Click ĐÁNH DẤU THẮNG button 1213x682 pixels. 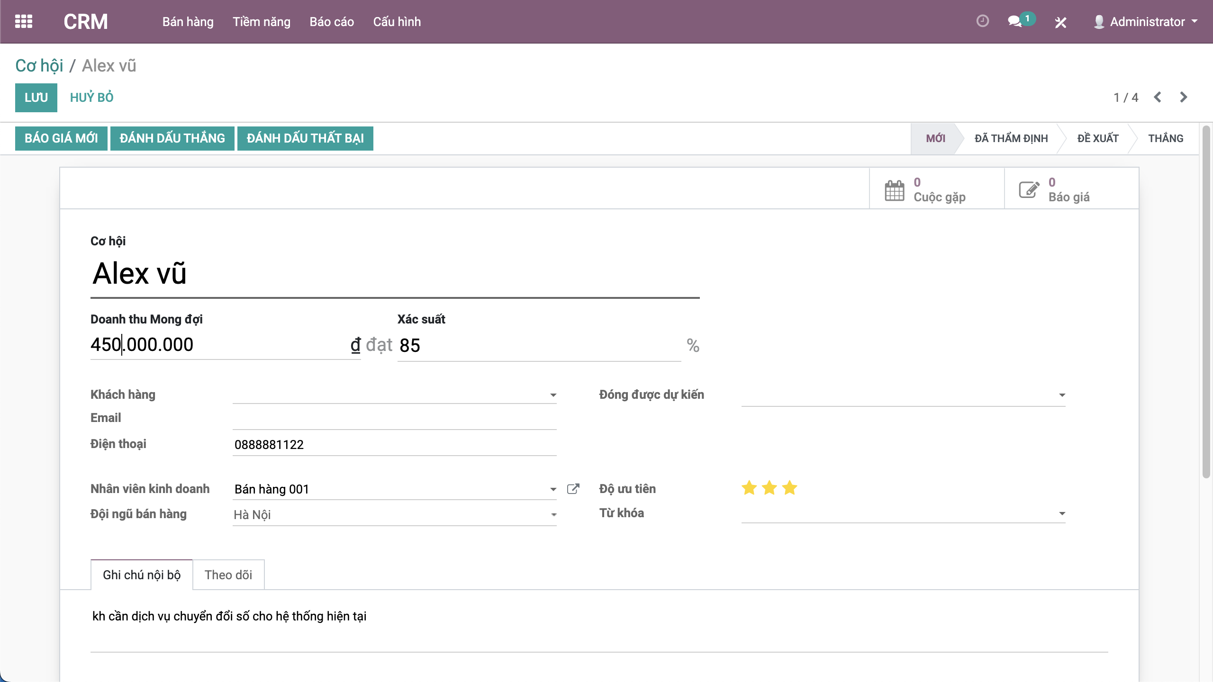(x=172, y=138)
